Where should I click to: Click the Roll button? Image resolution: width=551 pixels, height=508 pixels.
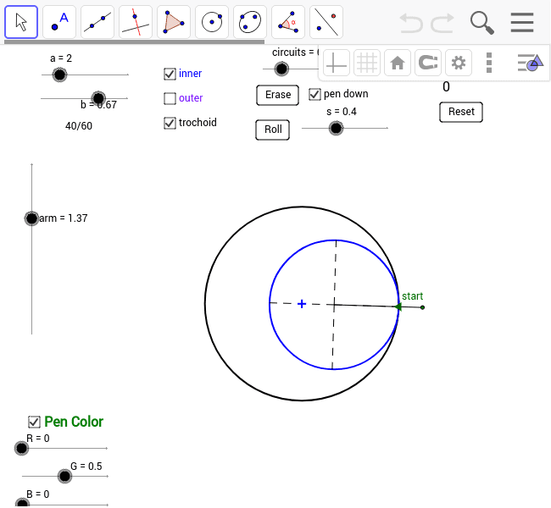[273, 130]
